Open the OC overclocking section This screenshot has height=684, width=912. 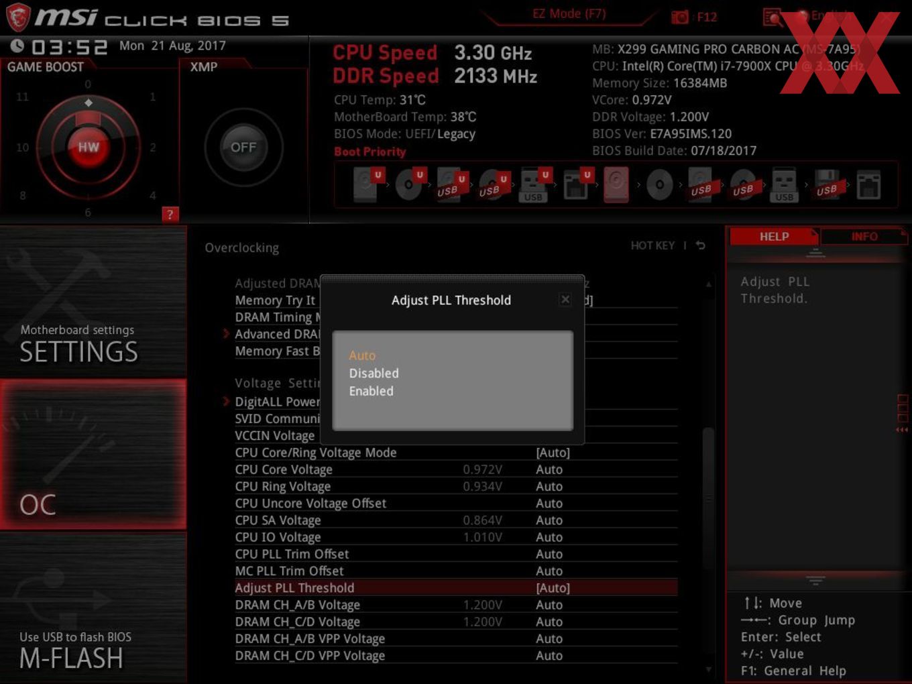pos(93,455)
